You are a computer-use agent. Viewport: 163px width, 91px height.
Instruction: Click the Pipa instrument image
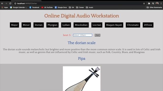pos(81,79)
